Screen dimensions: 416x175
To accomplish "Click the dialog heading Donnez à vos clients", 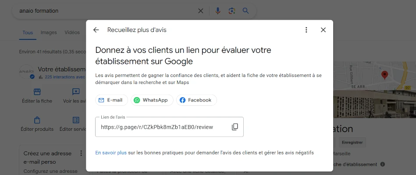I will pos(183,56).
